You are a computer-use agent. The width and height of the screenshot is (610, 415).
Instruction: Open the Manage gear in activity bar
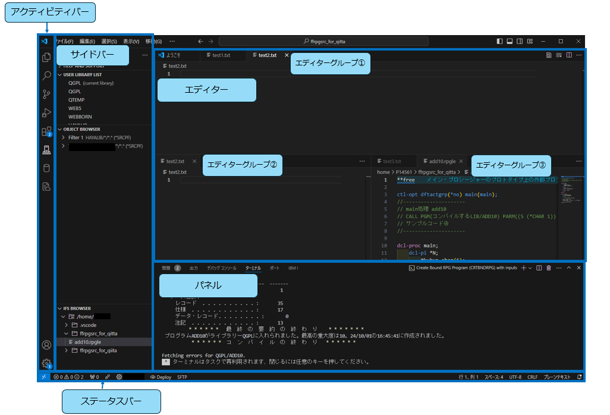tap(46, 364)
